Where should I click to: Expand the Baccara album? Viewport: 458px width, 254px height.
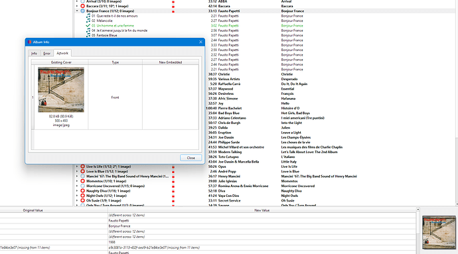tap(77, 6)
